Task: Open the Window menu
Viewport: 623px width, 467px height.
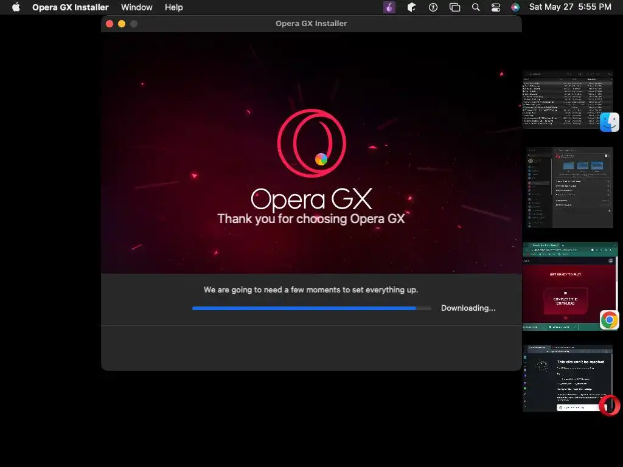Action: 137,7
